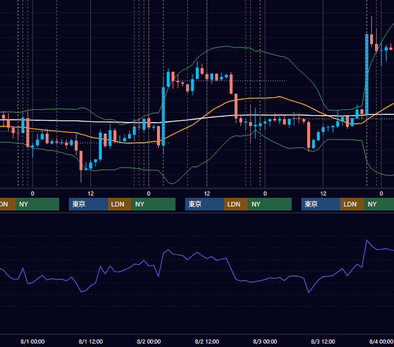
Task: Click the tall cyan candle after 8/2 00:00
Action: 163,115
